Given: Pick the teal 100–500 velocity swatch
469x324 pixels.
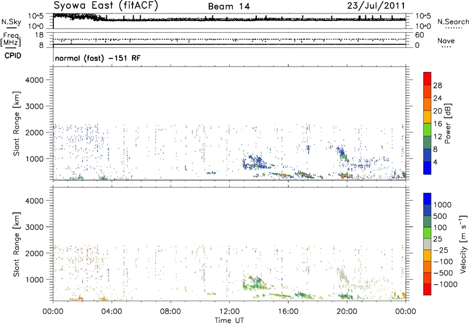Looking at the screenshot, I should [427, 222].
